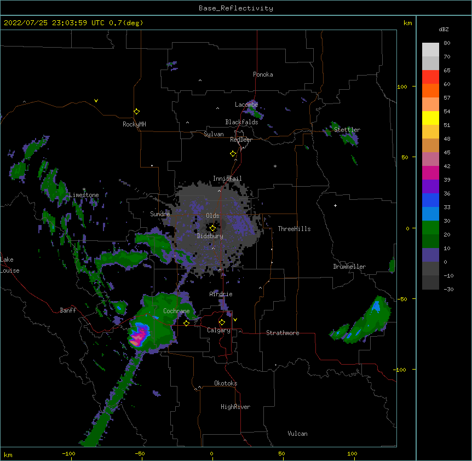This screenshot has height=461, width=472.
Task: Click the Airdrie label
Action: (221, 294)
